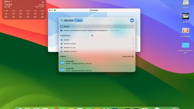194x109 pixels.
Task: Click the Folders section header
Action: click(63, 57)
